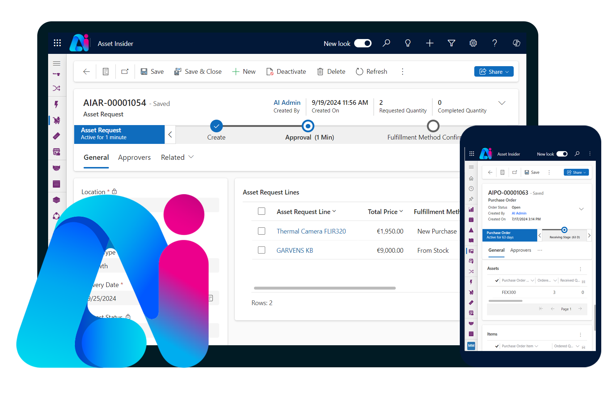615x419 pixels.
Task: Click Save & Close
Action: (198, 72)
